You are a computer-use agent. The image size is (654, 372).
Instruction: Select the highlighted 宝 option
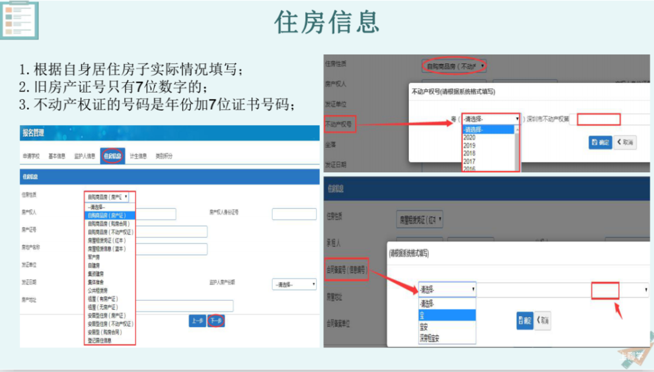click(447, 315)
